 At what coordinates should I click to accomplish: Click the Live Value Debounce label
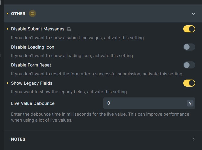pos(33,103)
